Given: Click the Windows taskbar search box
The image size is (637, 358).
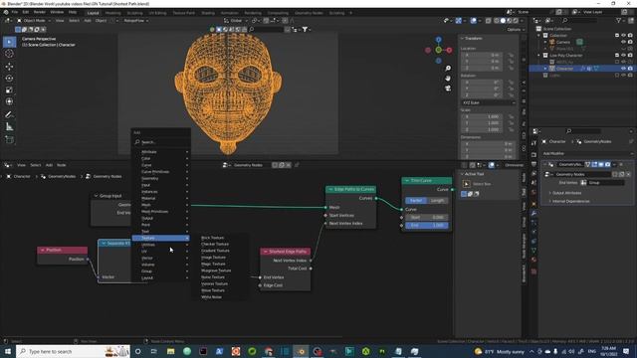Looking at the screenshot, I should point(73,351).
